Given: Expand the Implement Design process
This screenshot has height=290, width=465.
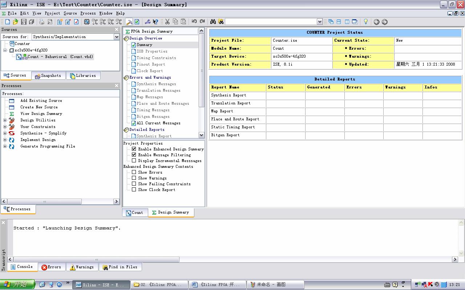Looking at the screenshot, I should click(5, 140).
